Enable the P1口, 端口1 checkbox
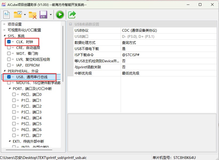Image resolution: width=219 pixels, height=160 pixels. [14, 100]
